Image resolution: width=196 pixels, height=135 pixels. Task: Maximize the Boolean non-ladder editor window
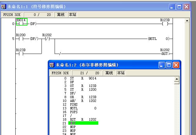169,65
